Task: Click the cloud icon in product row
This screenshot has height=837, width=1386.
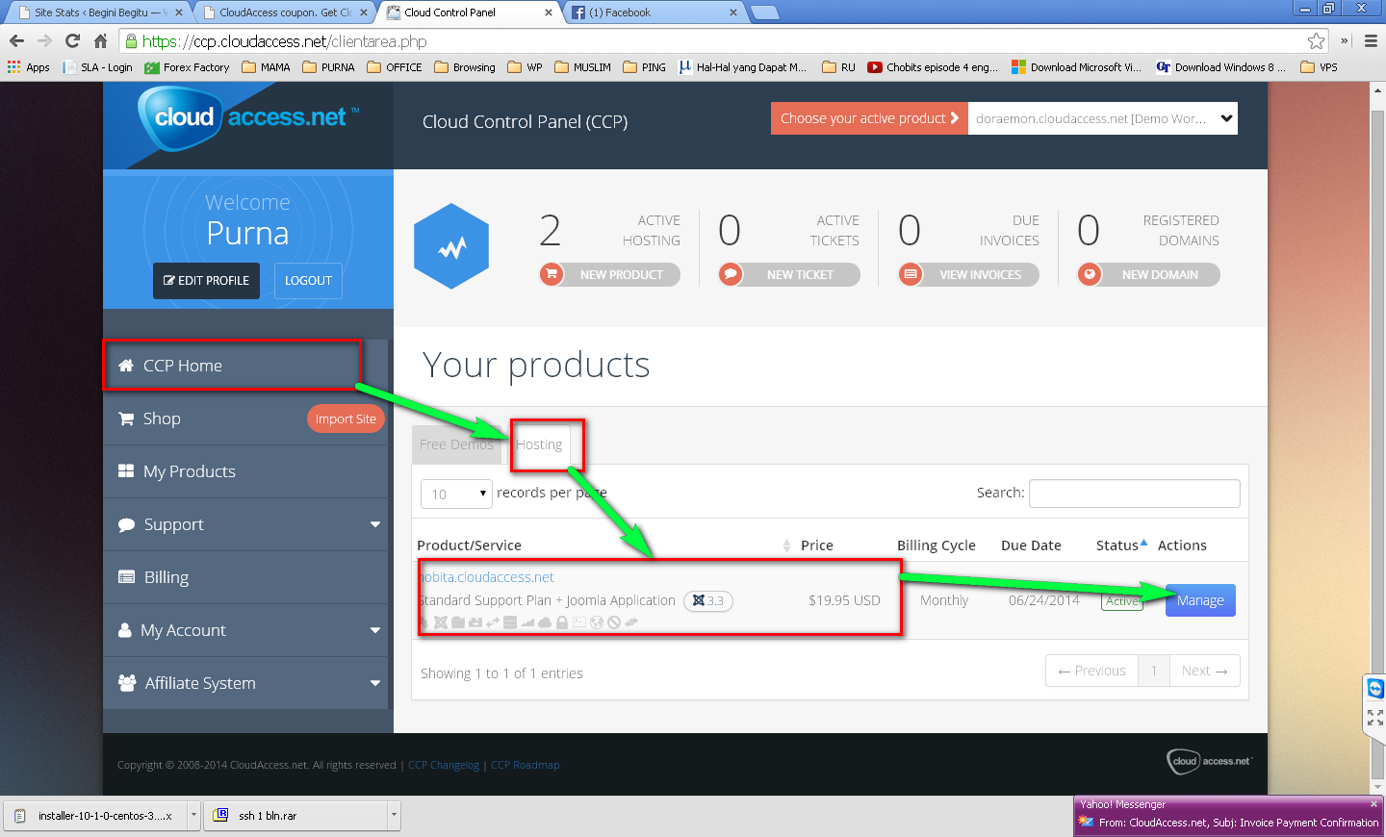Action: point(545,622)
